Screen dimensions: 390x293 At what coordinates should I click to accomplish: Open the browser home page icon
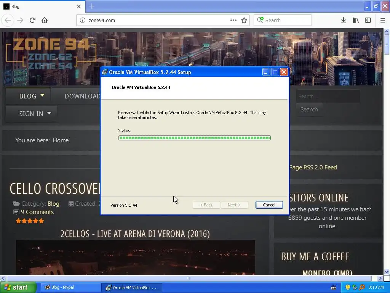(45, 21)
